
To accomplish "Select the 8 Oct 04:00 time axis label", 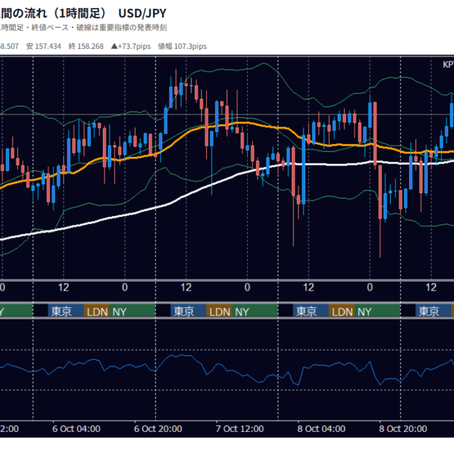I will click(321, 429).
